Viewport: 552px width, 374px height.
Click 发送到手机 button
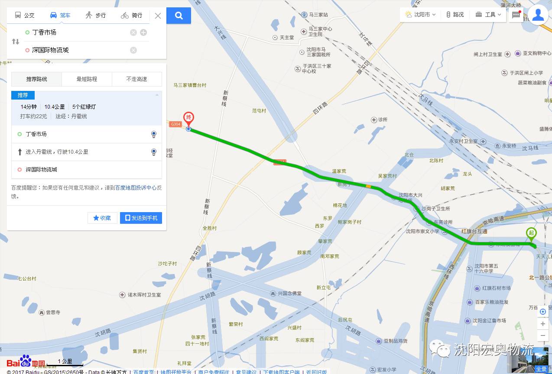(x=141, y=218)
